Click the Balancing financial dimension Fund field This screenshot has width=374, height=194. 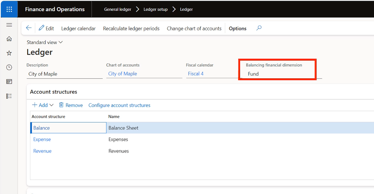[281, 74]
